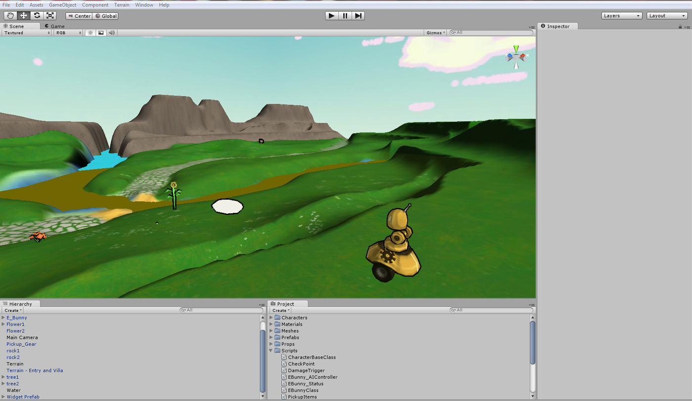
Task: Select rock1 in Hierarchy
Action: click(x=13, y=351)
